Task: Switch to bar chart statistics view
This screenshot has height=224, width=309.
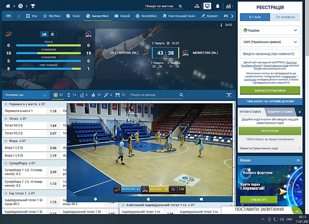Action: (44, 34)
